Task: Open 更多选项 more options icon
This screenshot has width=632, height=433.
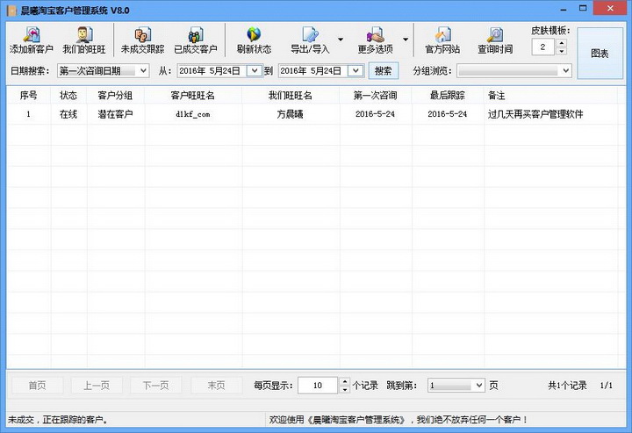Action: (x=376, y=40)
